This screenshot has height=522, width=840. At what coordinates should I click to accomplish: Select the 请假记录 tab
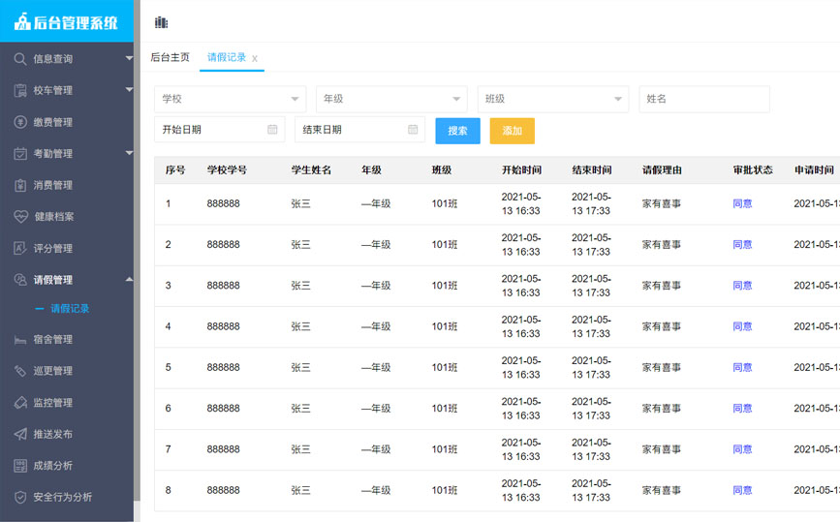pos(227,57)
